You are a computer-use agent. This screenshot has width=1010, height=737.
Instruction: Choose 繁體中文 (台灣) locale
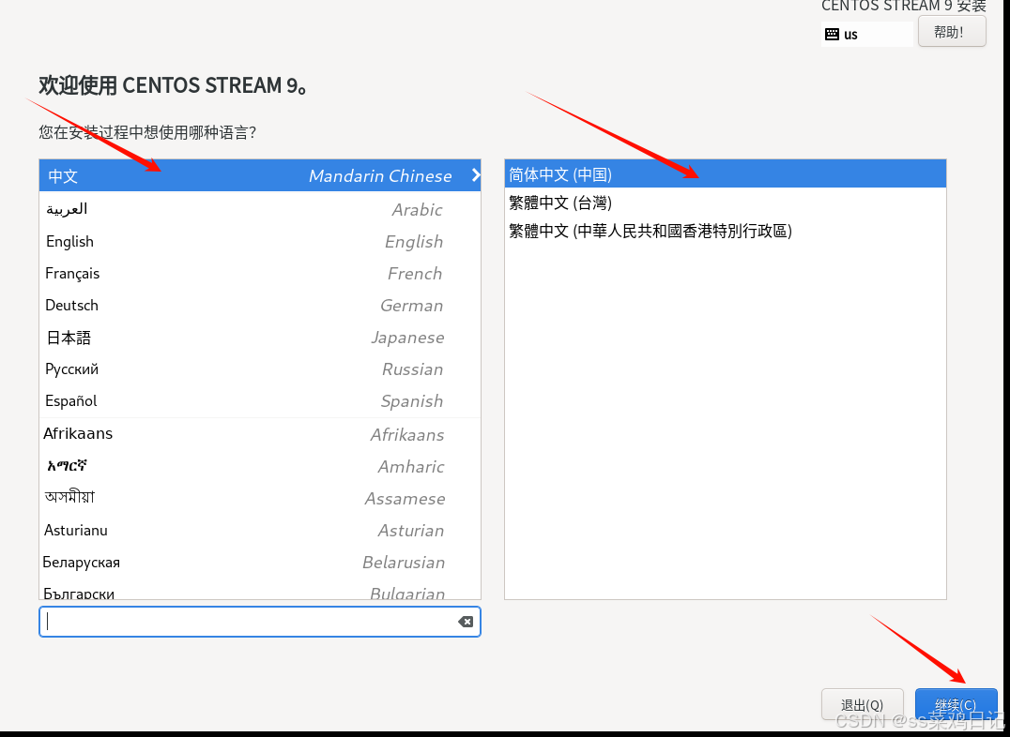[x=726, y=203]
